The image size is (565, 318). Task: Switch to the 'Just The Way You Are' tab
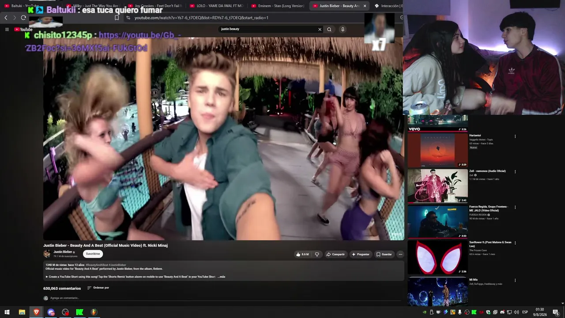(93, 6)
